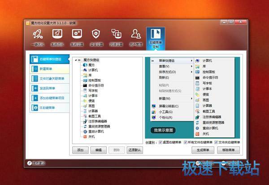Toggle the 文件夹右键菜单 checkbox
The width and height of the screenshot is (269, 185).
click(216, 142)
